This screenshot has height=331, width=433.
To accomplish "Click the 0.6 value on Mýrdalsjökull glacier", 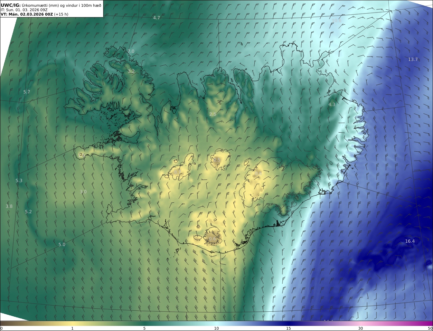I will [212, 239].
